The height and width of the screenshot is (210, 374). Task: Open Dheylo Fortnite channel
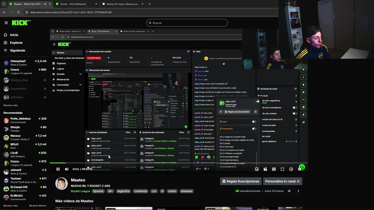(x=25, y=129)
